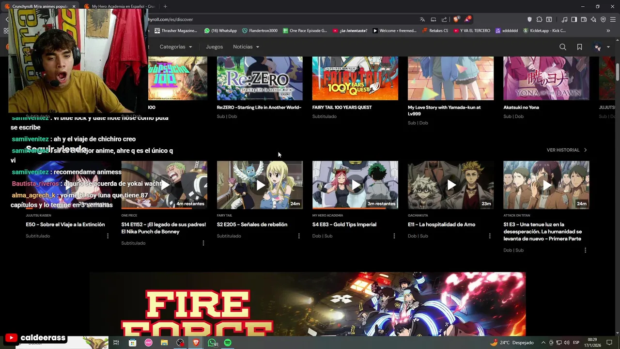This screenshot has width=620, height=349.
Task: Open options for Jujutsu Kaisen E50 card
Action: 108,236
